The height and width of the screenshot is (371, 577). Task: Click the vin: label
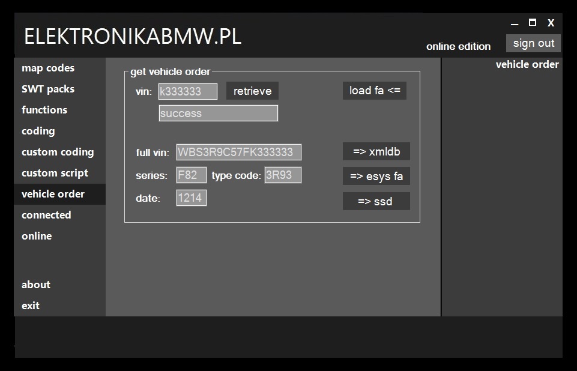[x=143, y=92]
